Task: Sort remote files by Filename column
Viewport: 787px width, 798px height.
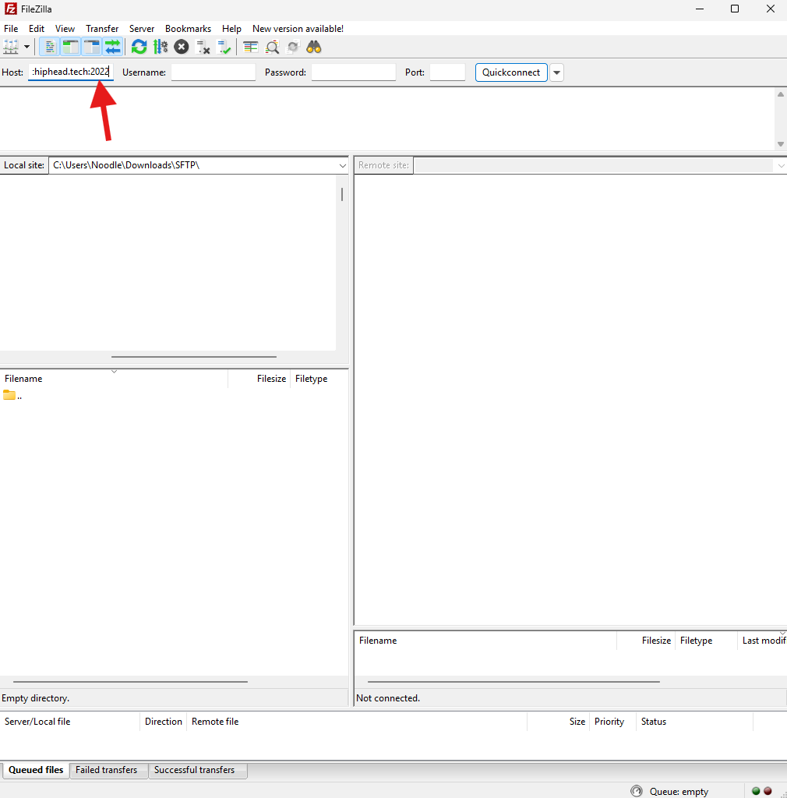Action: (x=485, y=641)
